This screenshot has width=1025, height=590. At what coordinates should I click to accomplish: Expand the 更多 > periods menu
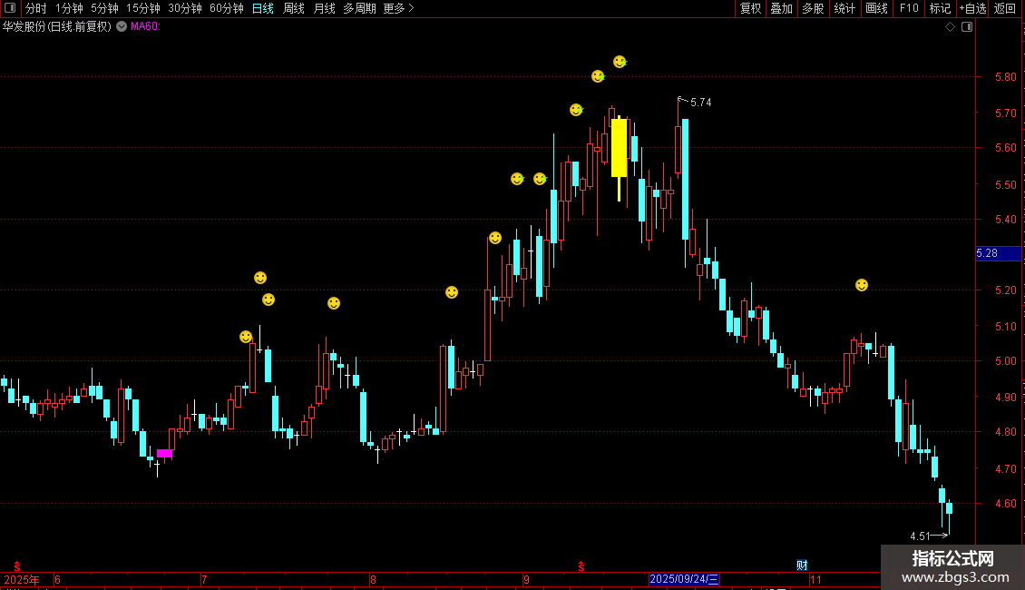point(399,8)
